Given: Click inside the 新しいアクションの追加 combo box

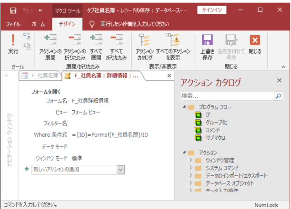Looking at the screenshot, I should [74, 170].
